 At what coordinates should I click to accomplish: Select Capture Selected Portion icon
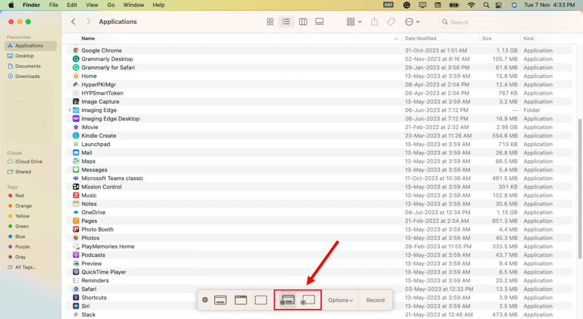point(261,300)
